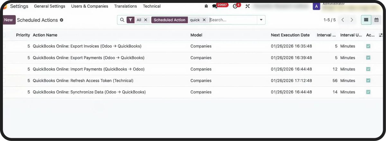
Task: Go to next page arrow
Action: point(352,20)
